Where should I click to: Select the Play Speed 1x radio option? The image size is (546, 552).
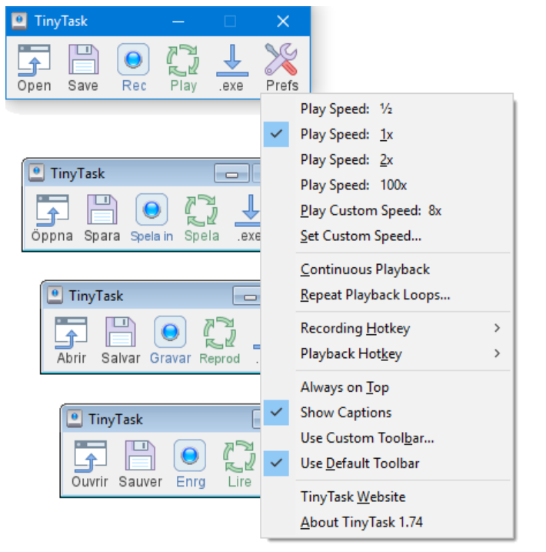tap(347, 134)
